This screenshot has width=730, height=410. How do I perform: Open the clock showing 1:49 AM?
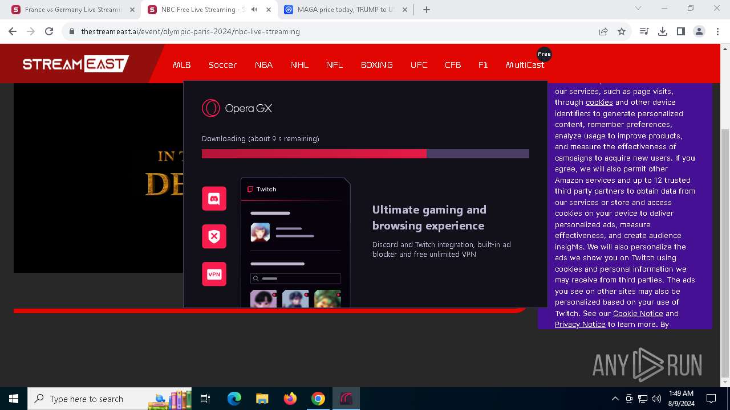click(x=681, y=399)
